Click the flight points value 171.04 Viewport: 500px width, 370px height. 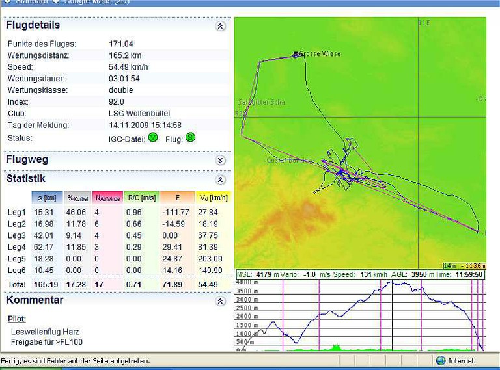pyautogui.click(x=121, y=44)
